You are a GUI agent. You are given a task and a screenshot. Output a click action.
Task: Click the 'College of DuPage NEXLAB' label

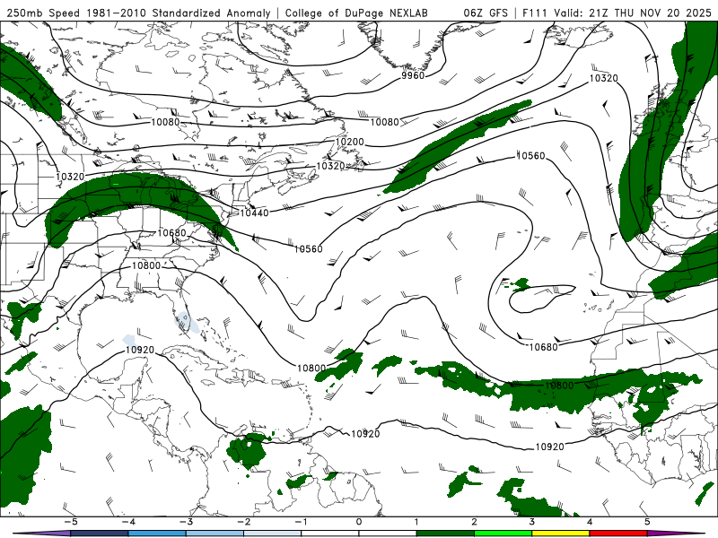[356, 13]
